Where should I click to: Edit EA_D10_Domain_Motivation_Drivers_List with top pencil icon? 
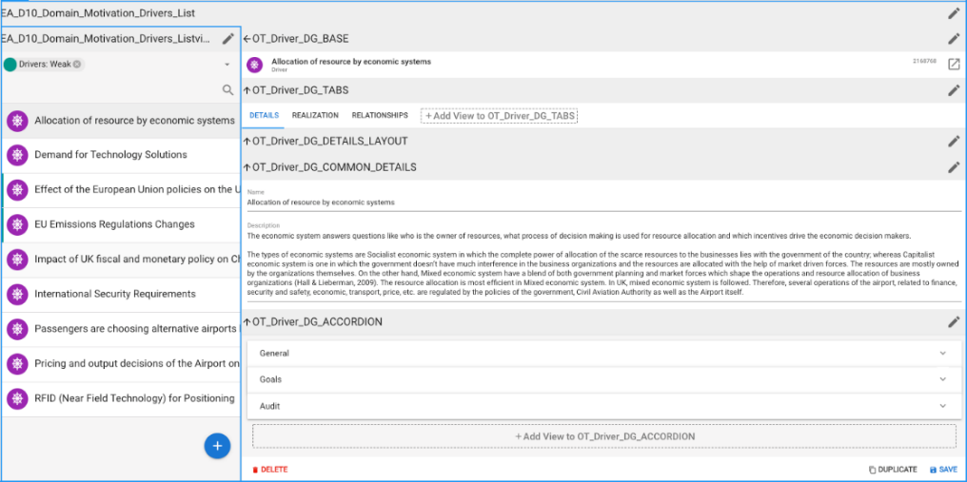pos(954,13)
